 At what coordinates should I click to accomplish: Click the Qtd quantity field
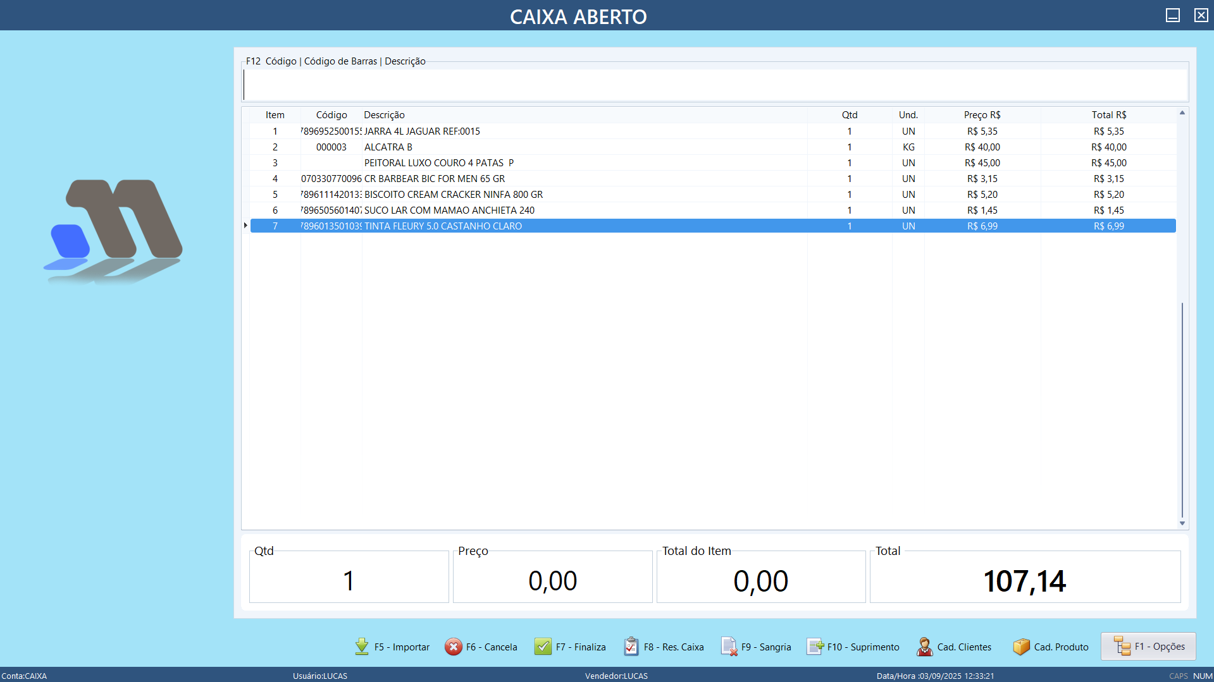(349, 580)
